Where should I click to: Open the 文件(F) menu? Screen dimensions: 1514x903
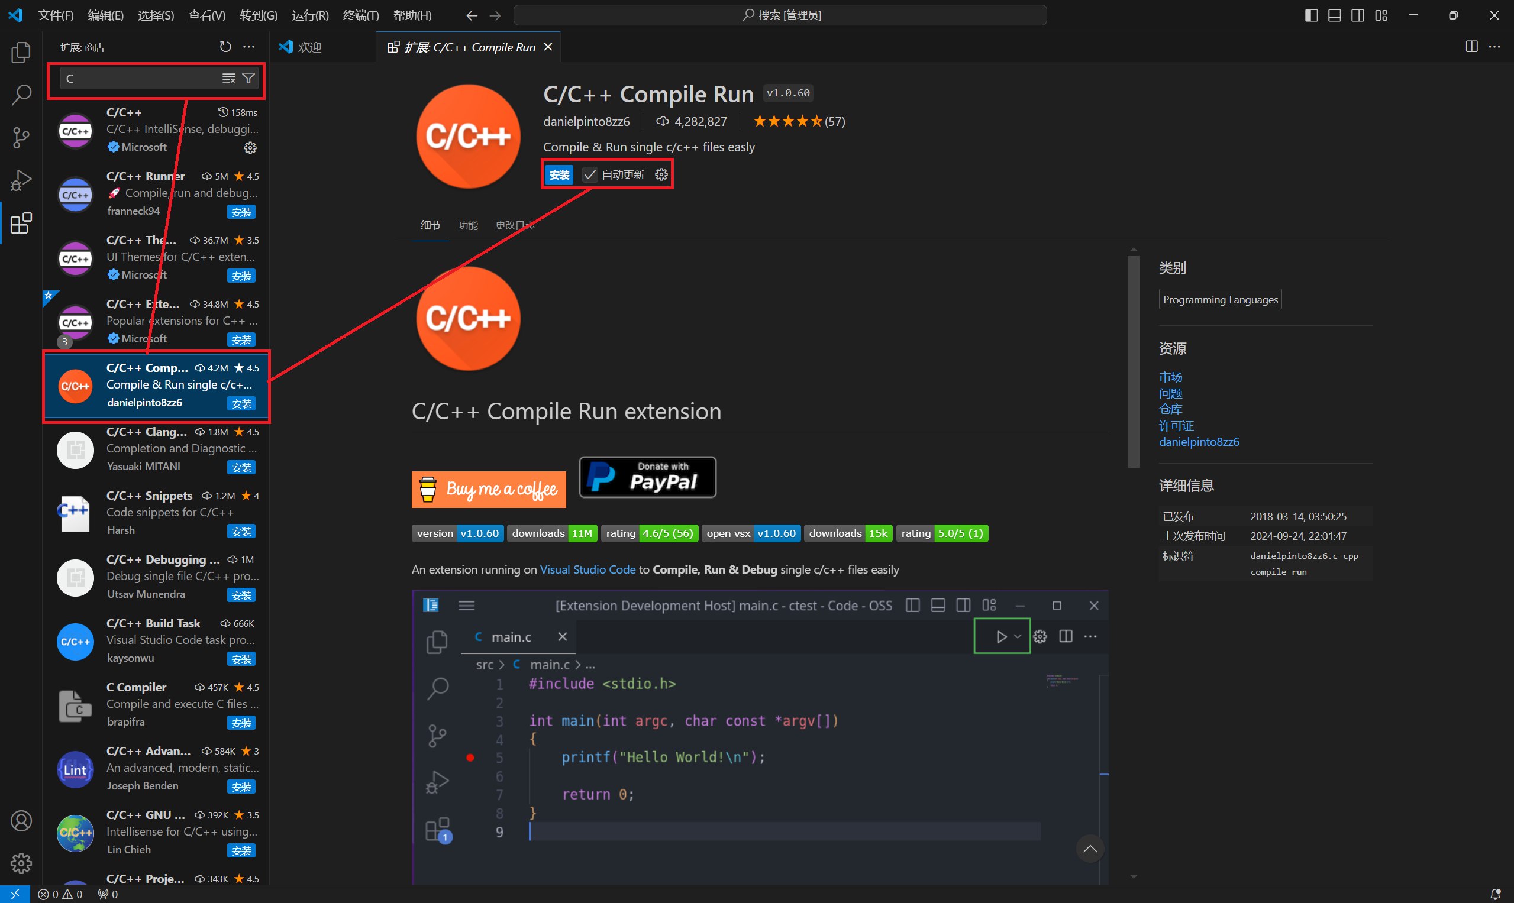coord(56,15)
